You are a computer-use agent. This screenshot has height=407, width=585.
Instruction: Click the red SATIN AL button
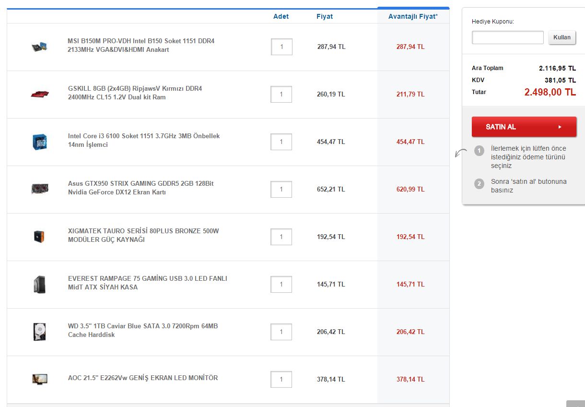pos(524,127)
